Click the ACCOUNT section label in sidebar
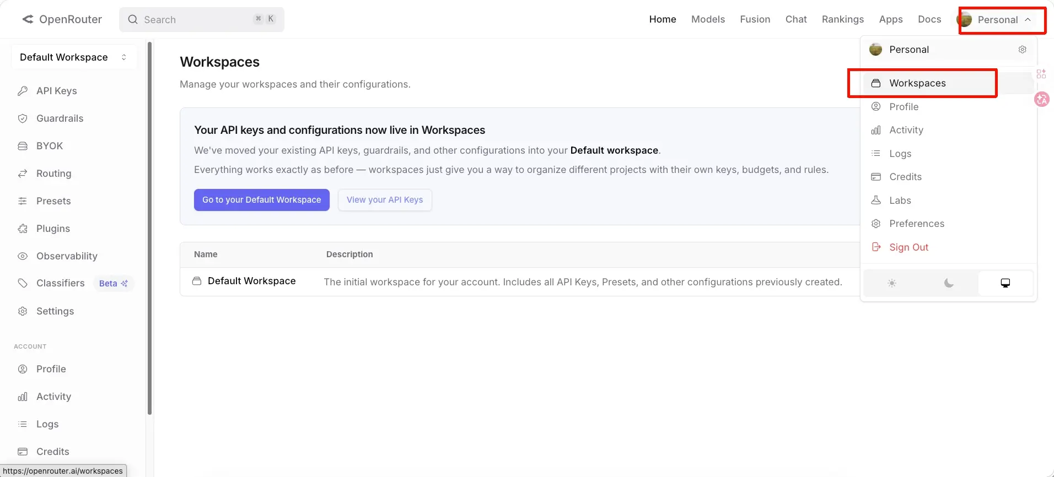The width and height of the screenshot is (1054, 477). tap(30, 346)
